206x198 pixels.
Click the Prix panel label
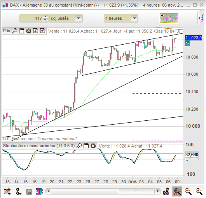point(7,31)
